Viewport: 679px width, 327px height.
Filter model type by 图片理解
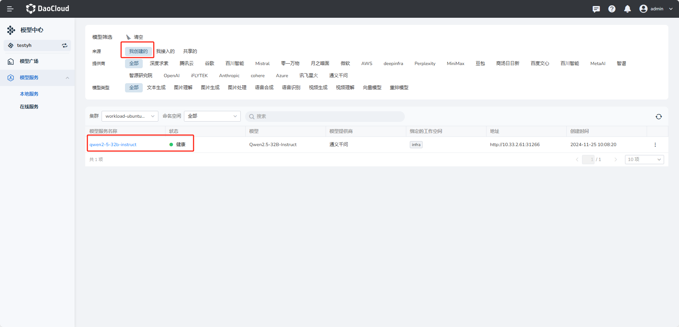coord(183,88)
